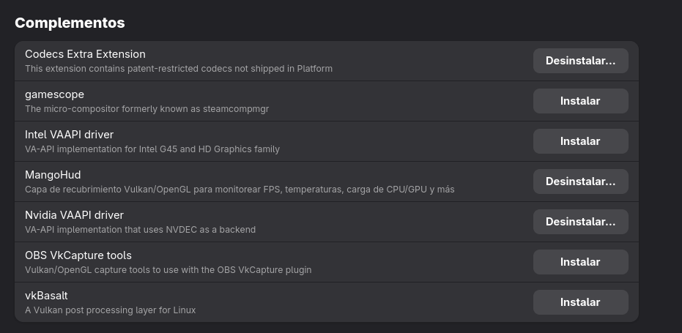Image resolution: width=682 pixels, height=333 pixels.
Task: Install the gamescope add-on
Action: (580, 101)
